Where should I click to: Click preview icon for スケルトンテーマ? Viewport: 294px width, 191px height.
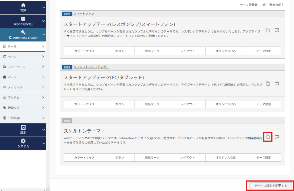(277, 137)
